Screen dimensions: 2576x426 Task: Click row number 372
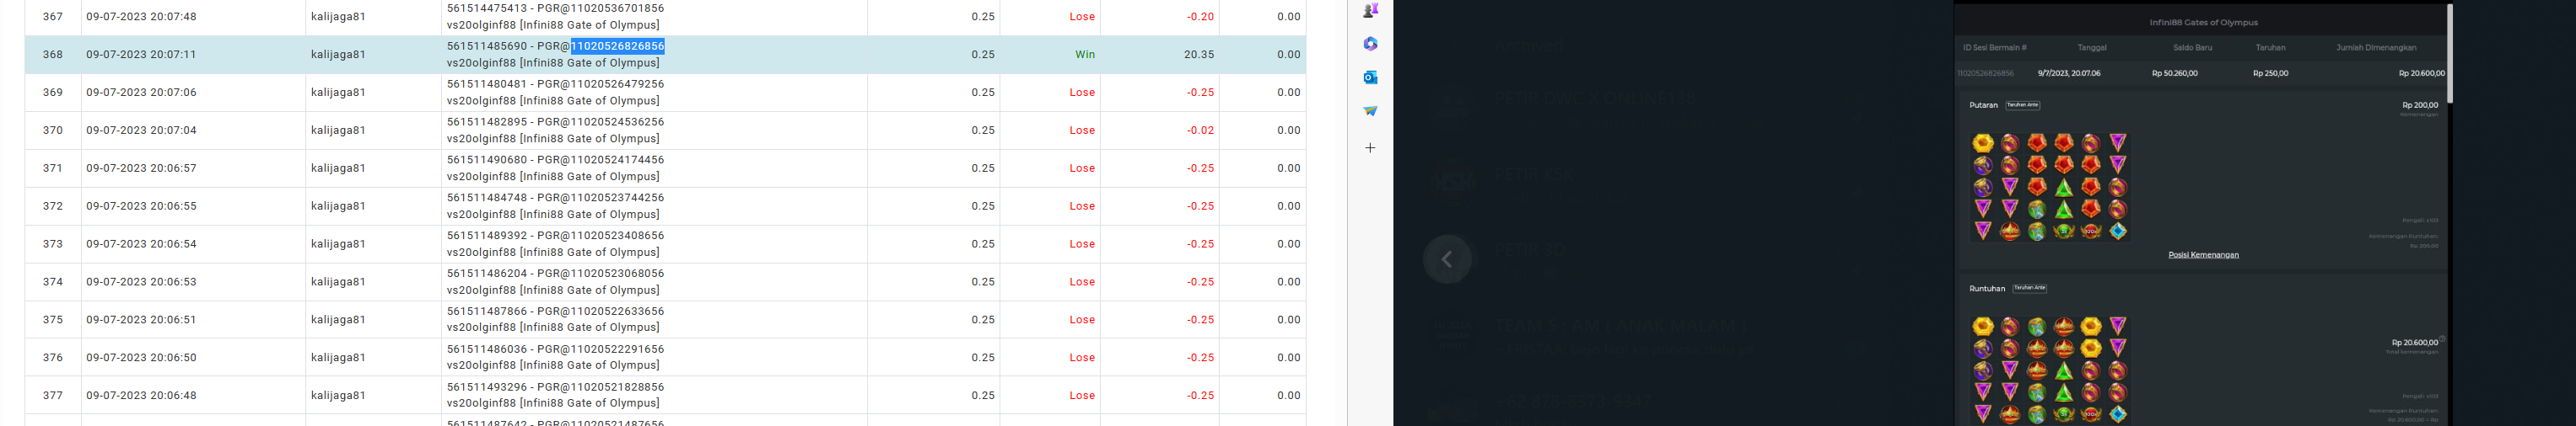point(53,206)
